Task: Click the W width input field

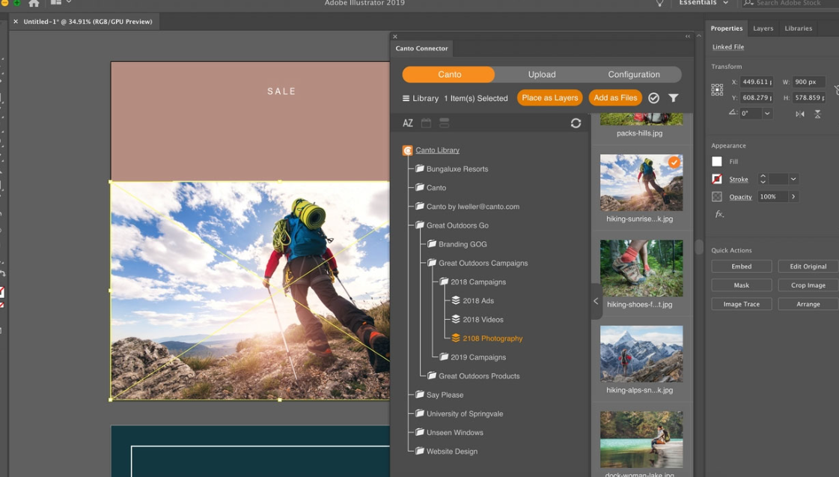Action: pyautogui.click(x=808, y=82)
